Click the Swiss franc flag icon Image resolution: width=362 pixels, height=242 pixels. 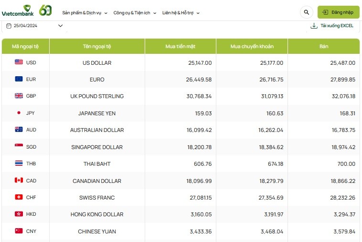tap(19, 197)
